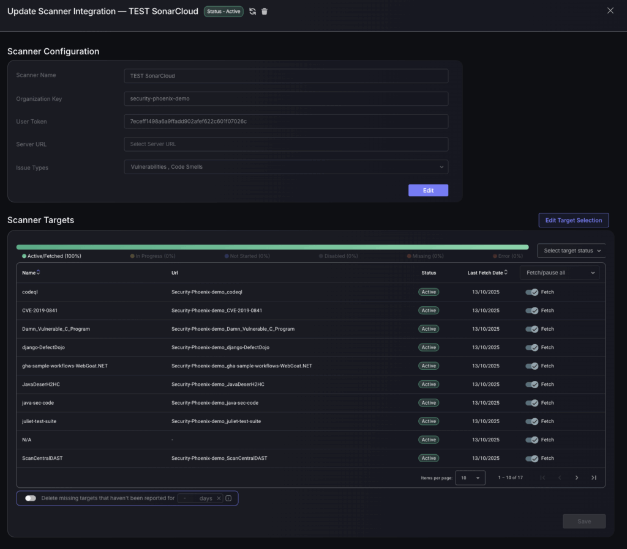Click Edit Target Selection button
Image resolution: width=627 pixels, height=549 pixels.
coord(573,220)
